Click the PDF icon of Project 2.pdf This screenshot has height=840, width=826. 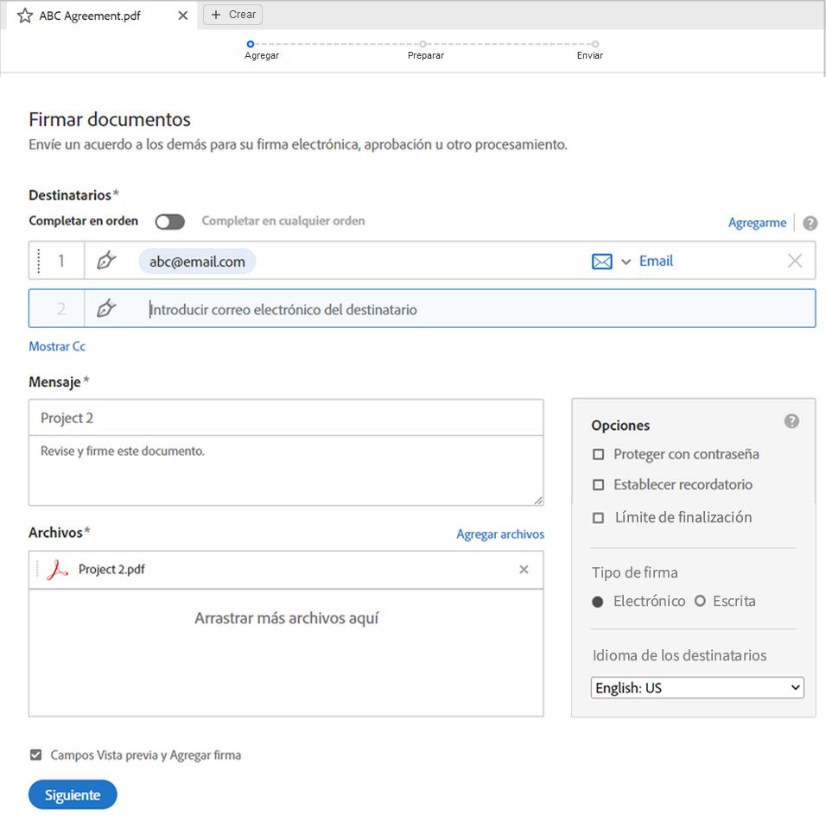57,570
